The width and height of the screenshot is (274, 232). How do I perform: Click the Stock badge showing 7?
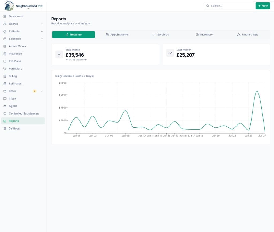[x=35, y=91]
